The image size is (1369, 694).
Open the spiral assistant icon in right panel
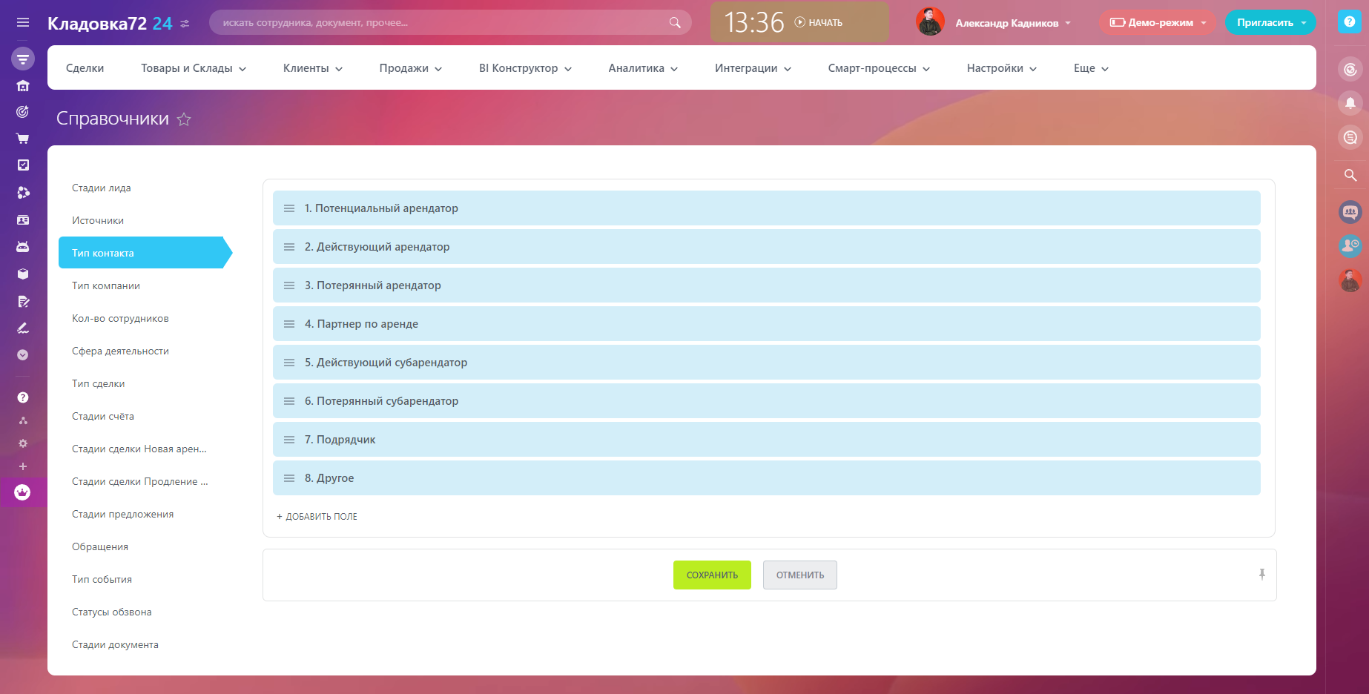point(1350,70)
